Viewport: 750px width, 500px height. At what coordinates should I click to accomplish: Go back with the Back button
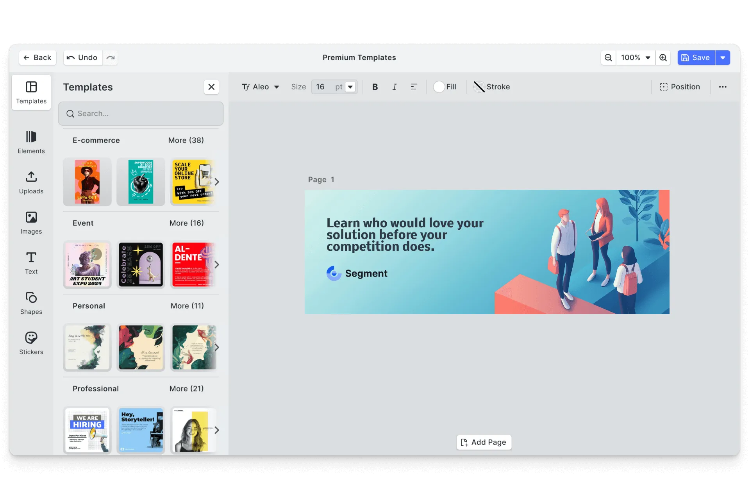point(37,57)
